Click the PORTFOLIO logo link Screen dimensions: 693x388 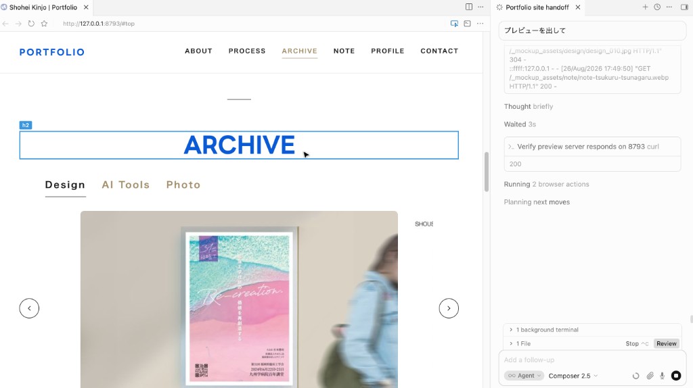pos(51,52)
